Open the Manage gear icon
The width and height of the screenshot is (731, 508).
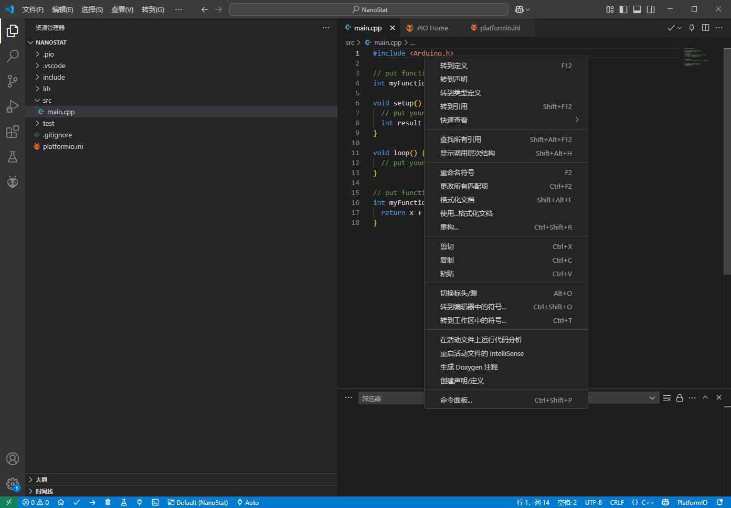[x=13, y=484]
